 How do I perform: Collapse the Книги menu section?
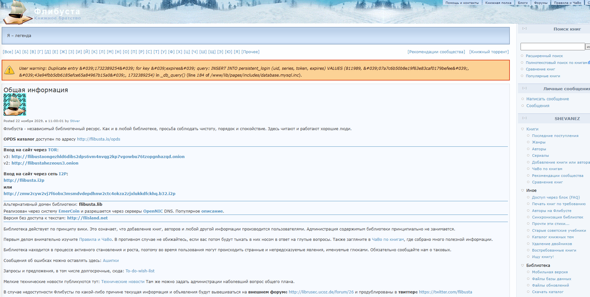click(x=522, y=129)
